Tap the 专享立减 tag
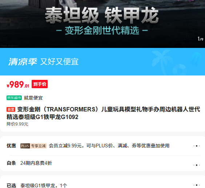This screenshot has width=205, height=188. click(x=39, y=146)
